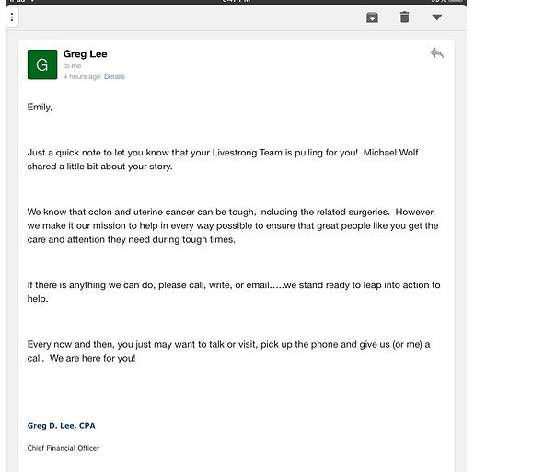Tap the Wi-Fi icon in status bar
The image size is (544, 472).
32,1
